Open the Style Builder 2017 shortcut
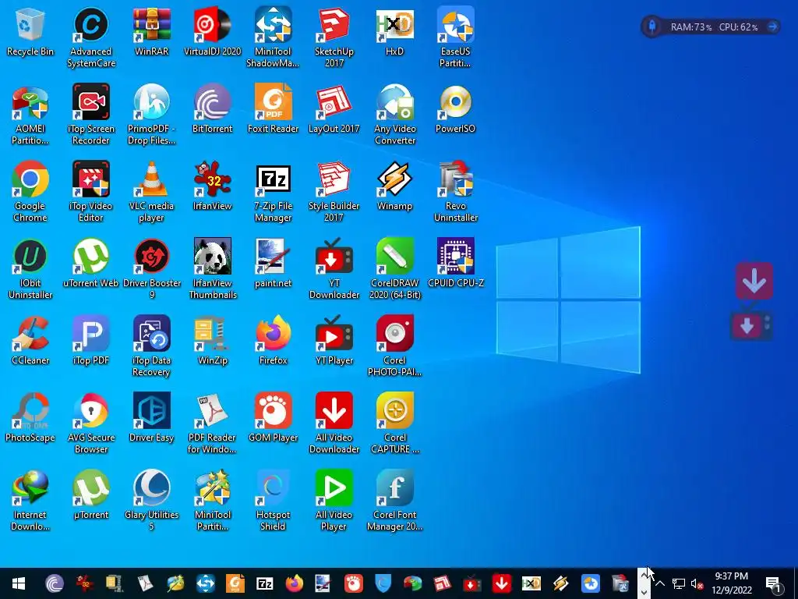The height and width of the screenshot is (599, 798). pos(334,192)
